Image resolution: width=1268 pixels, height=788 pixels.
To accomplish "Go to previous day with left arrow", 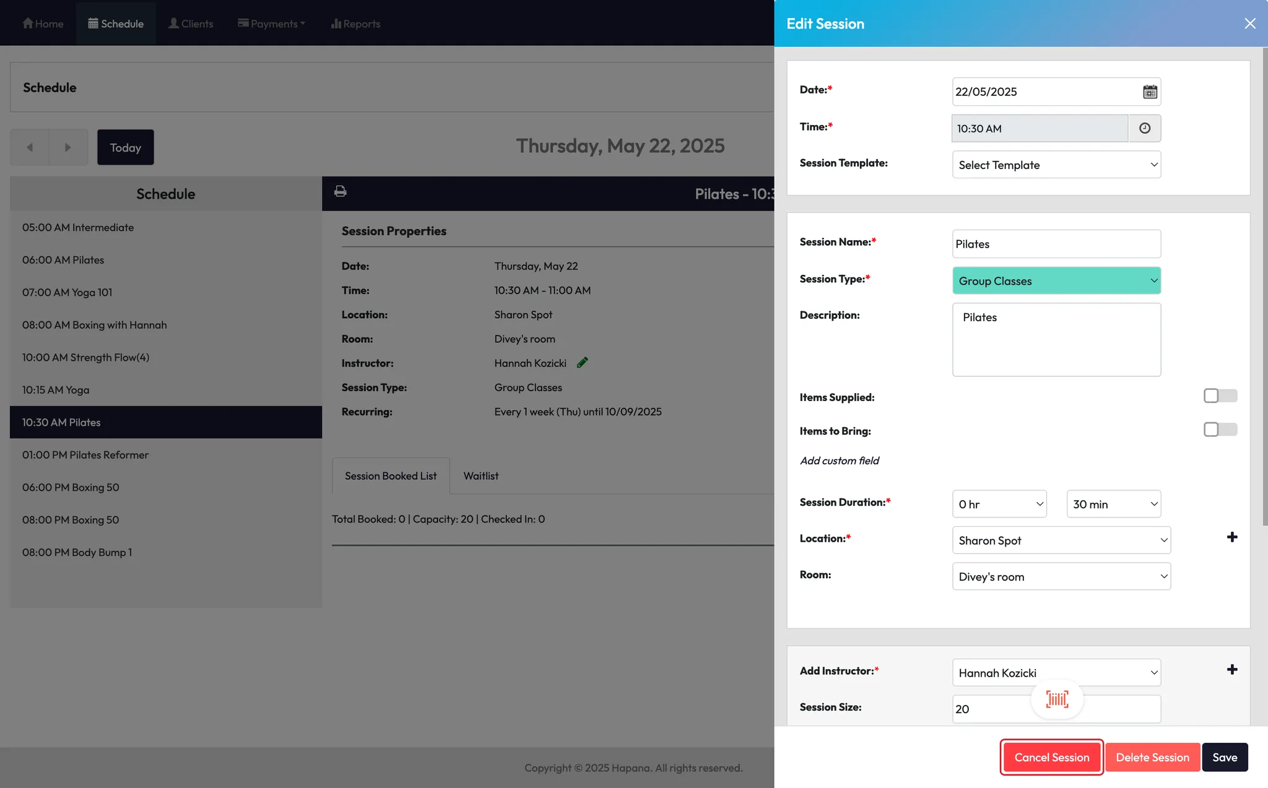I will (x=30, y=147).
